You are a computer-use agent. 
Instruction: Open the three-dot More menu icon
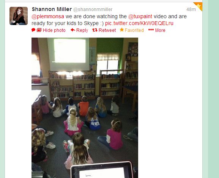[x=151, y=30]
